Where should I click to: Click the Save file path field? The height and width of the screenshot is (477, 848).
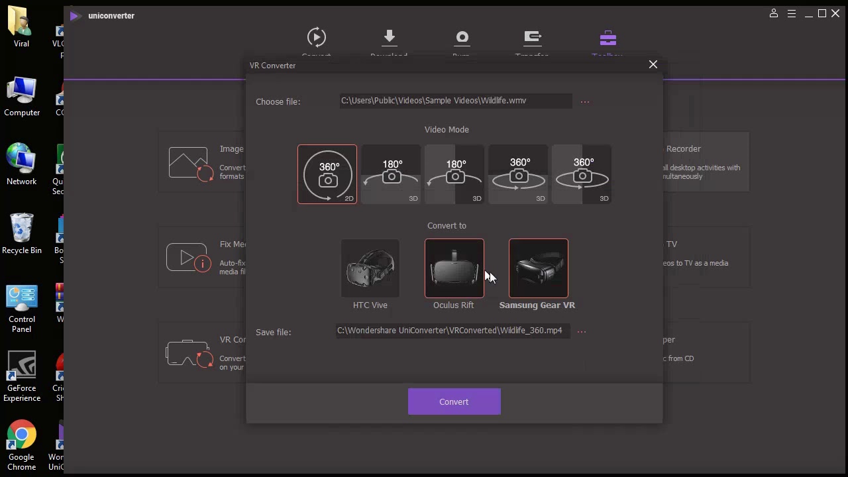click(453, 331)
